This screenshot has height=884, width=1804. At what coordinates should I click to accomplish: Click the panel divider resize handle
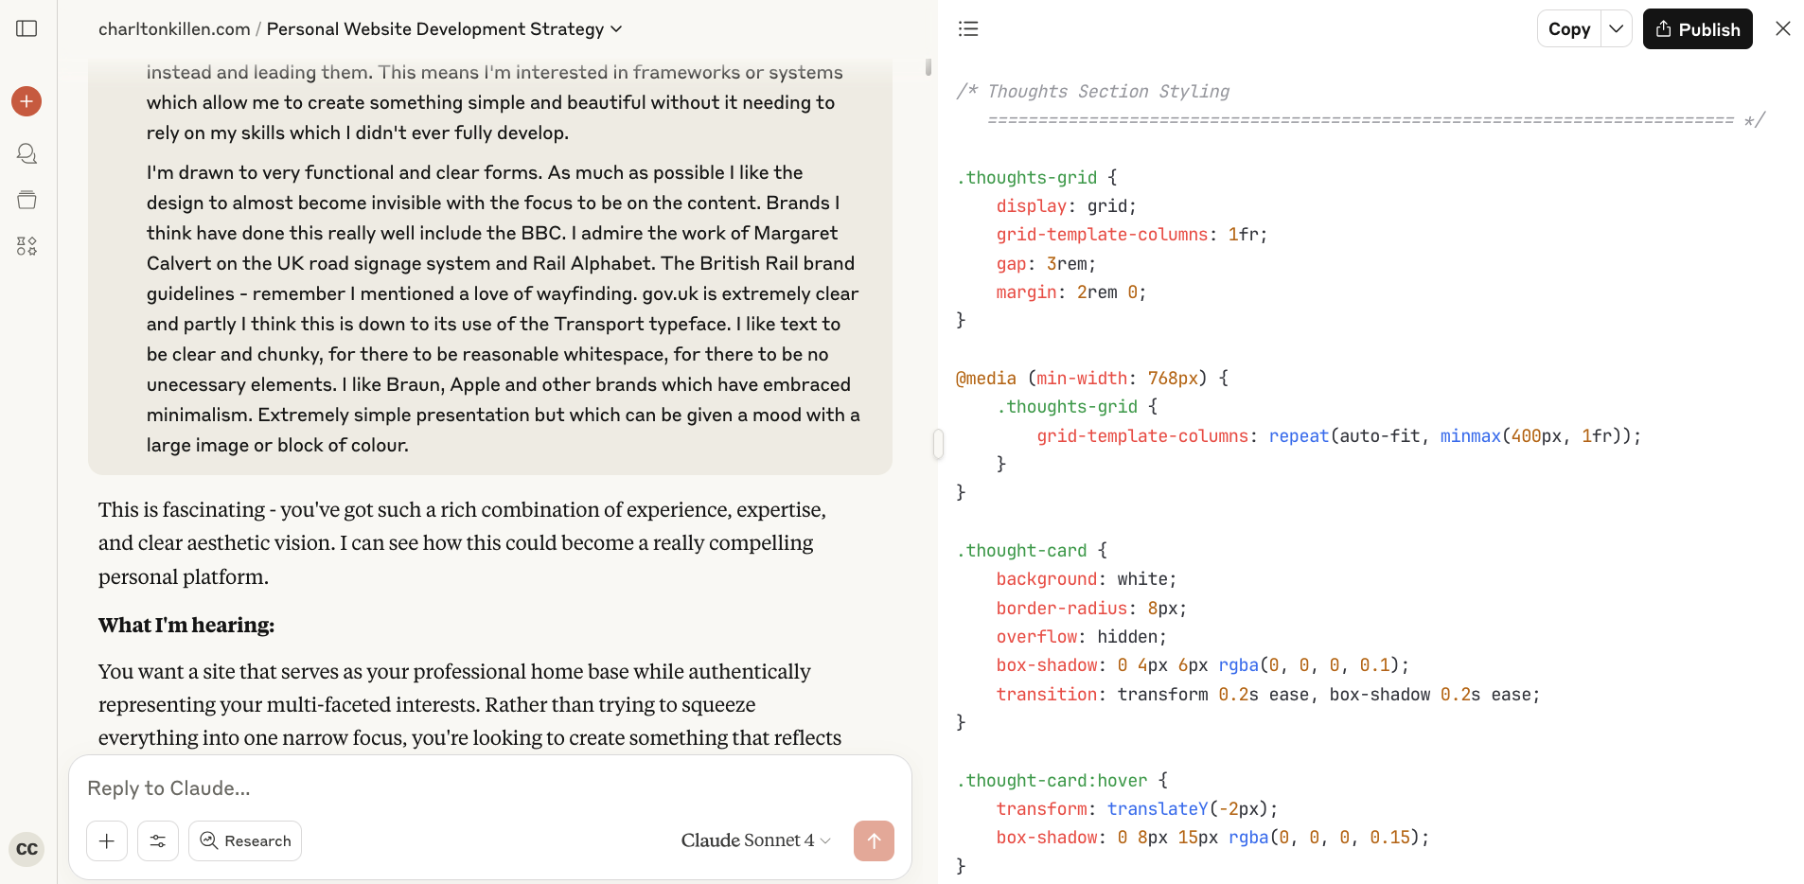point(938,443)
